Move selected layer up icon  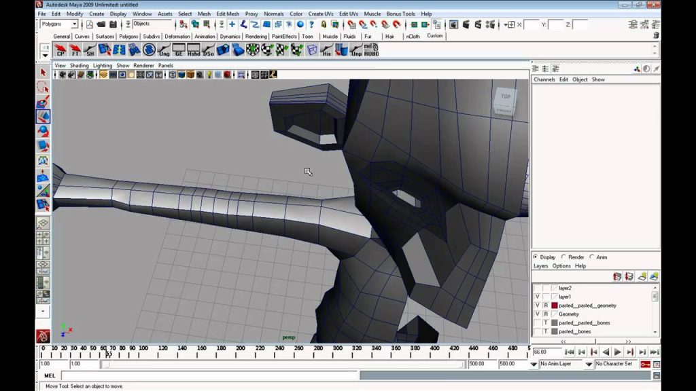pyautogui.click(x=617, y=277)
